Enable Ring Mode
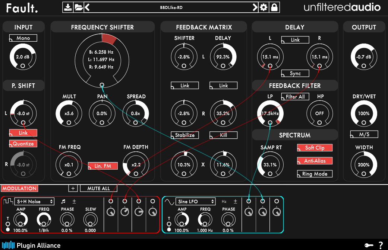Viewport: 388px width, 250px height. pos(315,174)
